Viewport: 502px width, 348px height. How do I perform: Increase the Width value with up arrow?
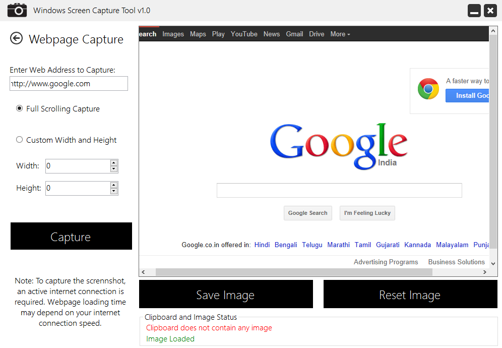pos(113,163)
